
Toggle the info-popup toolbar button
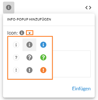pos(9,8)
